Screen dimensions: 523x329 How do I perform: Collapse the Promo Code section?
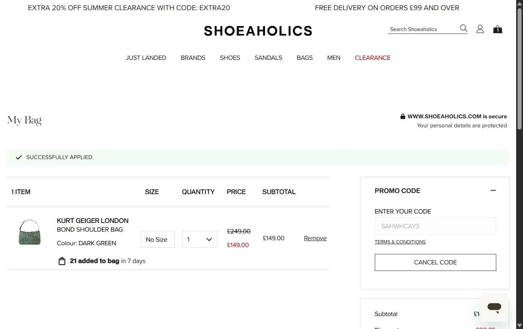[493, 190]
